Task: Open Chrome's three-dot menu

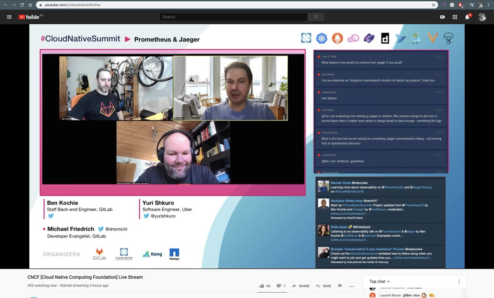Action: [489, 5]
